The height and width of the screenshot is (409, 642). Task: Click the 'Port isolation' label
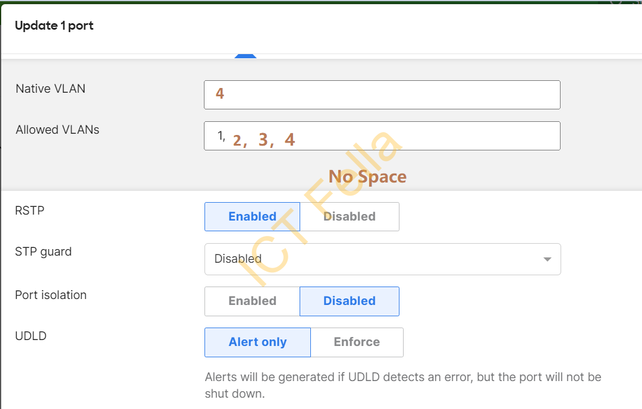(51, 295)
